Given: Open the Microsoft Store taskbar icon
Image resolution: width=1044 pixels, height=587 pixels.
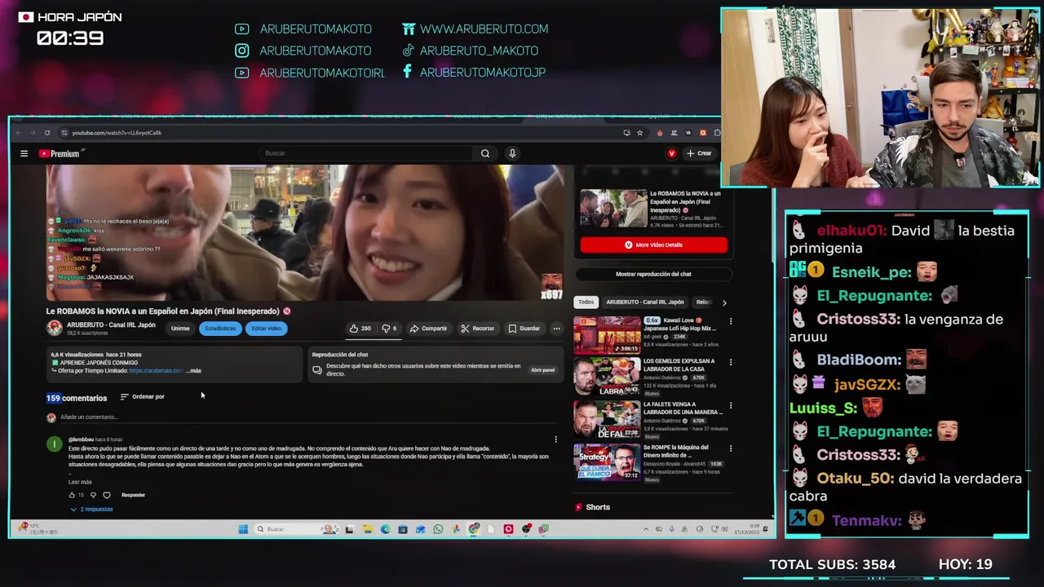Looking at the screenshot, I should click(403, 529).
